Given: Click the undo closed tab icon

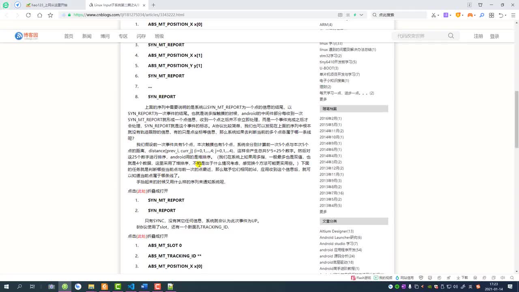Looking at the screenshot, I should [501, 15].
